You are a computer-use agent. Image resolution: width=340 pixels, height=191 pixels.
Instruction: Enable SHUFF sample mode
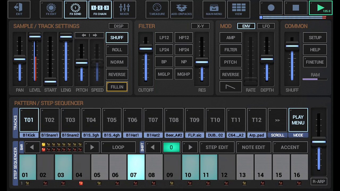pos(117,38)
